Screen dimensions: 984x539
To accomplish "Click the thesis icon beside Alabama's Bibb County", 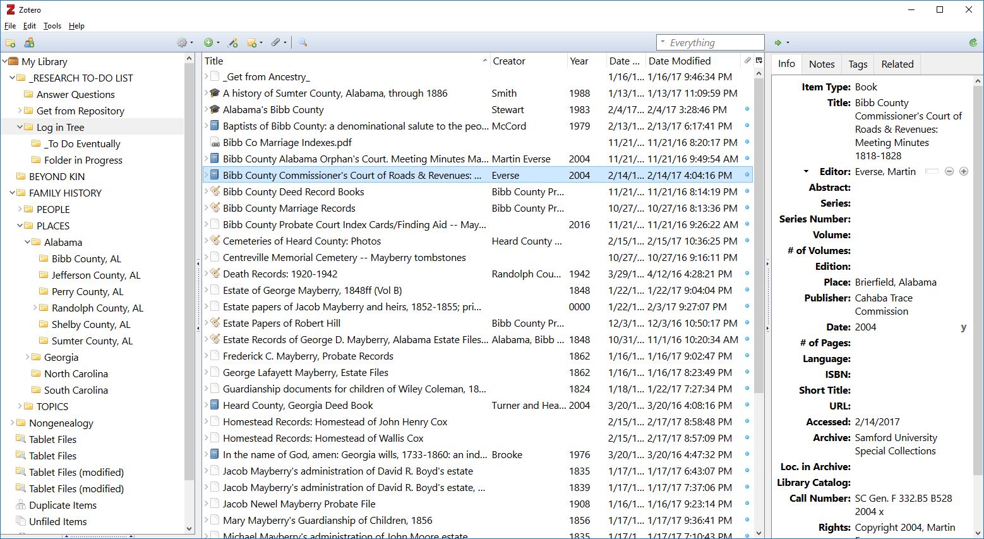I will pyautogui.click(x=215, y=110).
